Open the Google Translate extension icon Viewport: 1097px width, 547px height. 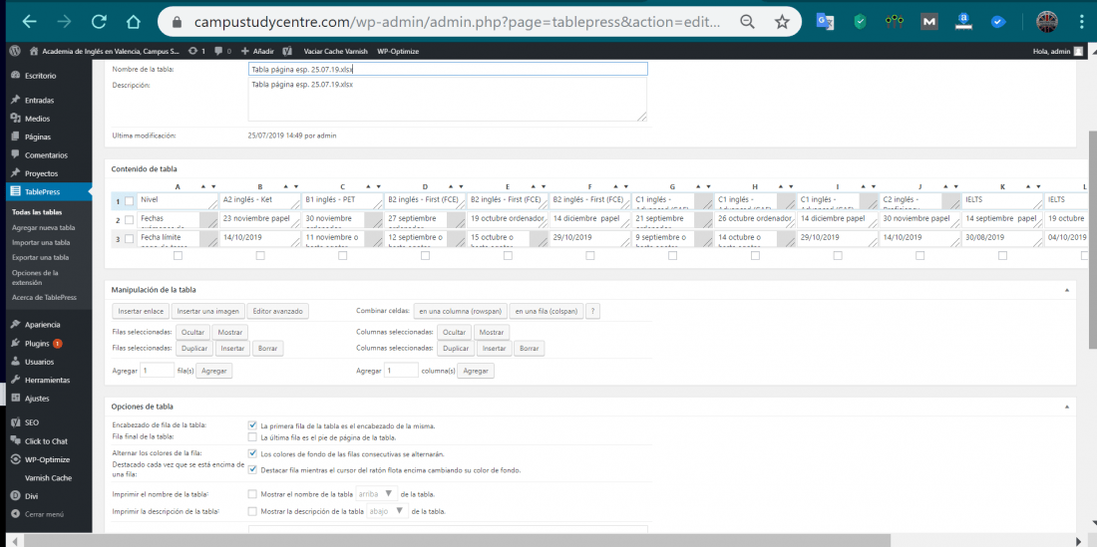tap(826, 22)
